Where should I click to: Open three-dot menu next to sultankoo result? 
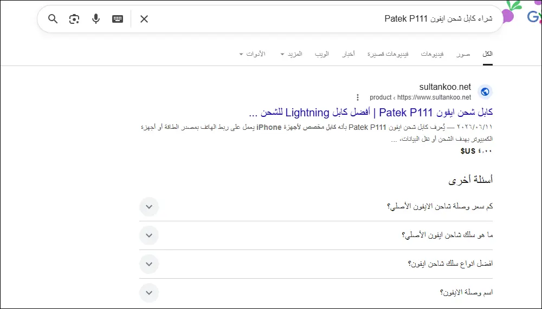(x=358, y=97)
